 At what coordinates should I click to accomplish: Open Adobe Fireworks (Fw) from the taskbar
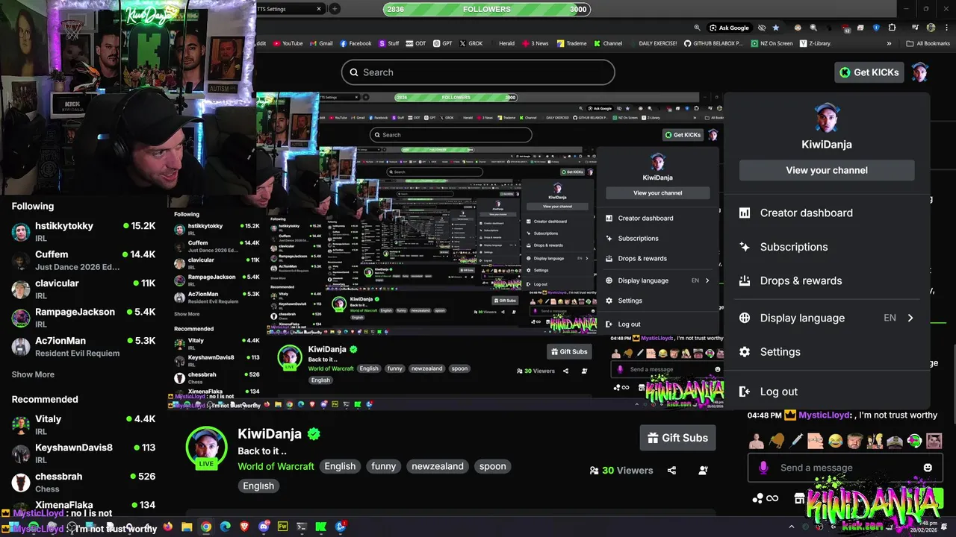click(x=283, y=527)
